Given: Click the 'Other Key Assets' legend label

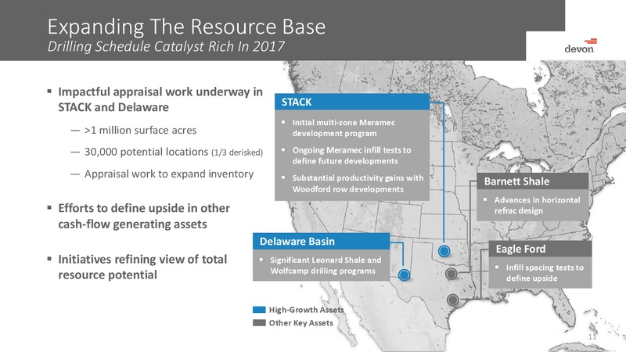Looking at the screenshot, I should coord(300,323).
